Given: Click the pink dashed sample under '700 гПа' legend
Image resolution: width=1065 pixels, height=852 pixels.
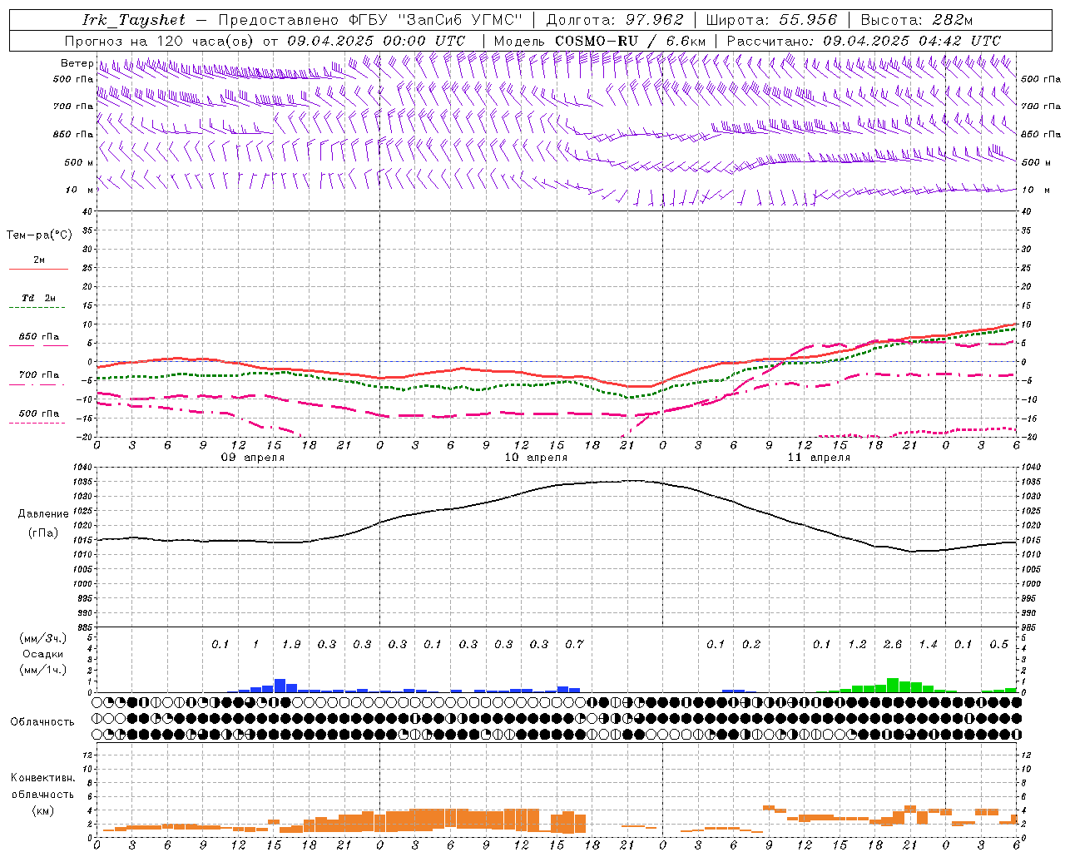Looking at the screenshot, I should tap(38, 384).
